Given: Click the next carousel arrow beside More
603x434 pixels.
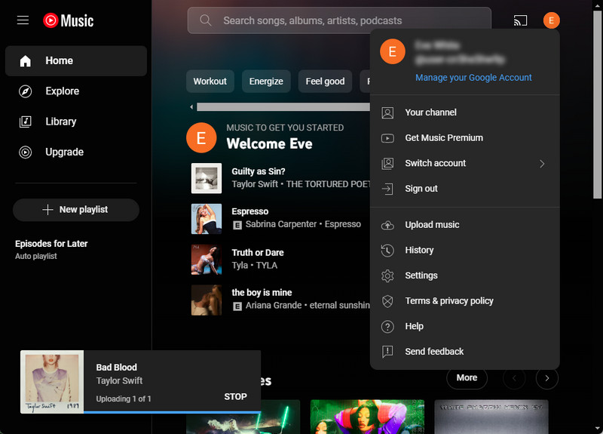Looking at the screenshot, I should pos(547,378).
